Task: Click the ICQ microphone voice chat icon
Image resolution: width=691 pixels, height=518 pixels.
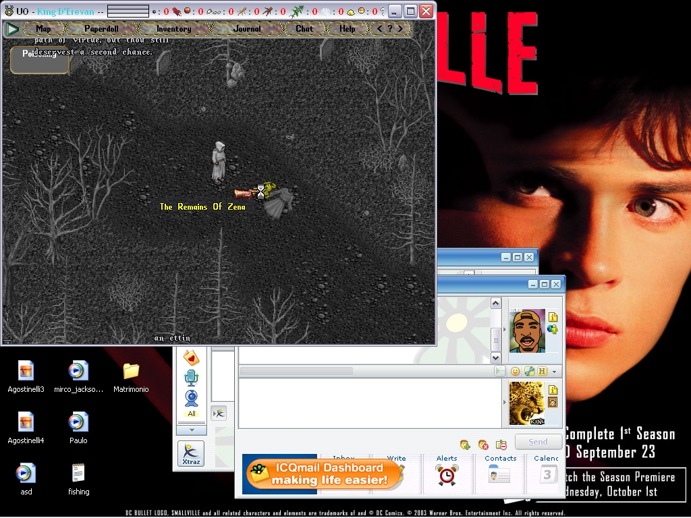Action: point(191,378)
